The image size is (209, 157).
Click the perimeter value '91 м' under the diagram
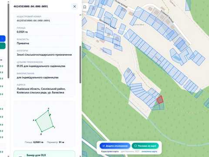[61, 142]
